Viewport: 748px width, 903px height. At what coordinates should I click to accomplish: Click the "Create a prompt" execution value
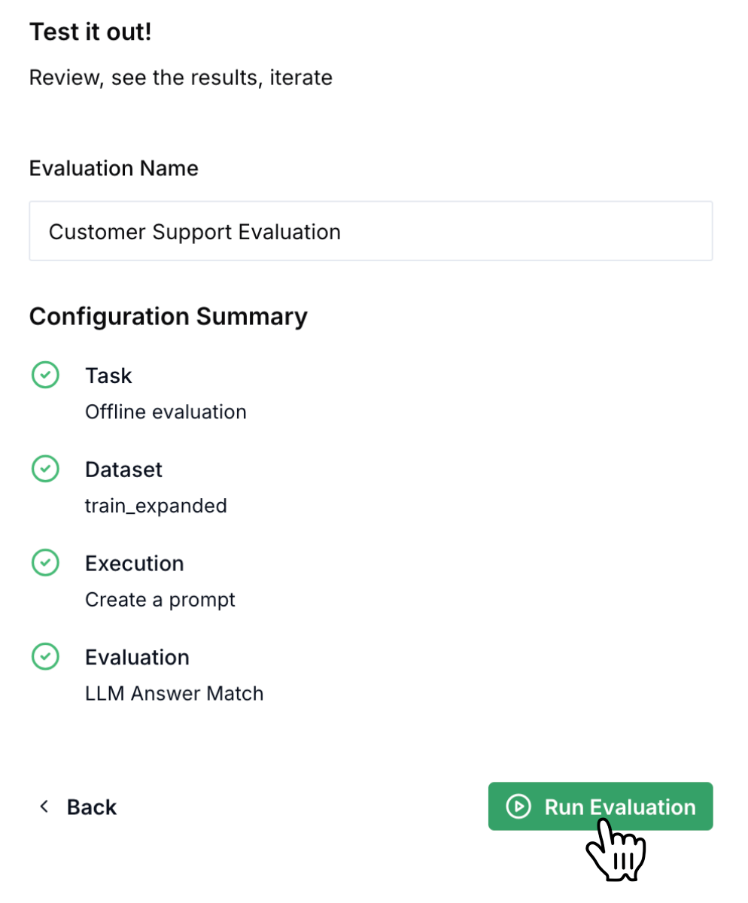click(160, 600)
